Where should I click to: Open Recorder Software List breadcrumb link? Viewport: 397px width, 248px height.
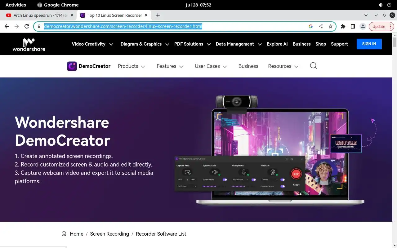tap(161, 234)
